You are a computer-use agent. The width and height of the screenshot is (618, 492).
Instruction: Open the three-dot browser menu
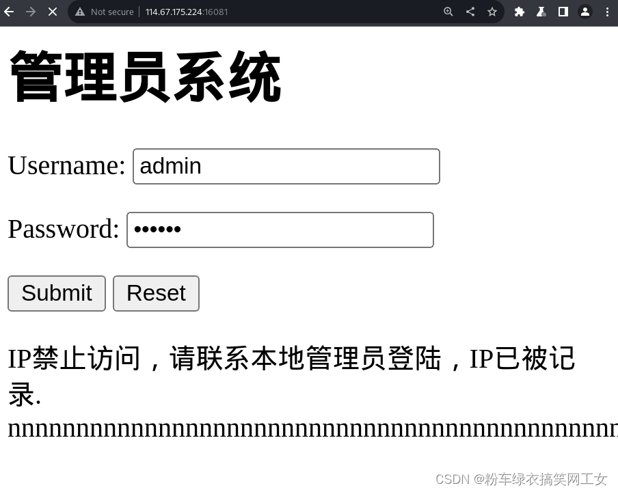click(x=608, y=12)
